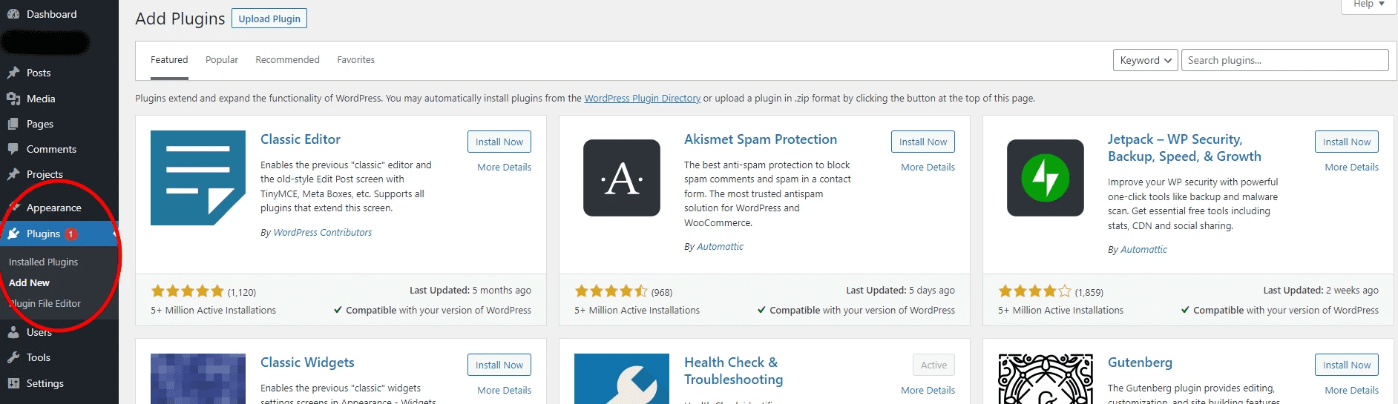Screen dimensions: 1398x404
Task: Open the Dashboard gauge icon
Action: tap(13, 14)
